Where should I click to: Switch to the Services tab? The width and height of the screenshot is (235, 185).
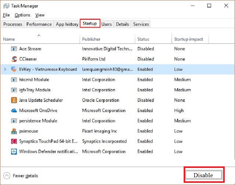(x=141, y=24)
